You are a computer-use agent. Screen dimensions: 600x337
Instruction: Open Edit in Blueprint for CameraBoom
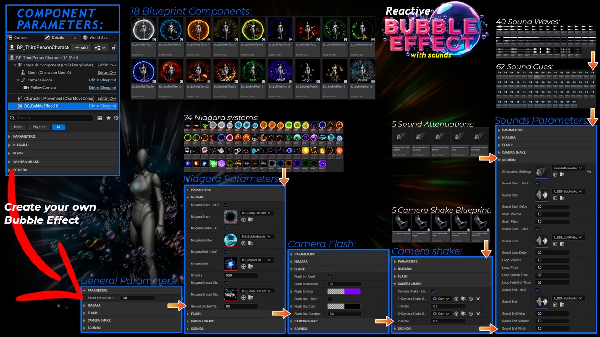[102, 80]
